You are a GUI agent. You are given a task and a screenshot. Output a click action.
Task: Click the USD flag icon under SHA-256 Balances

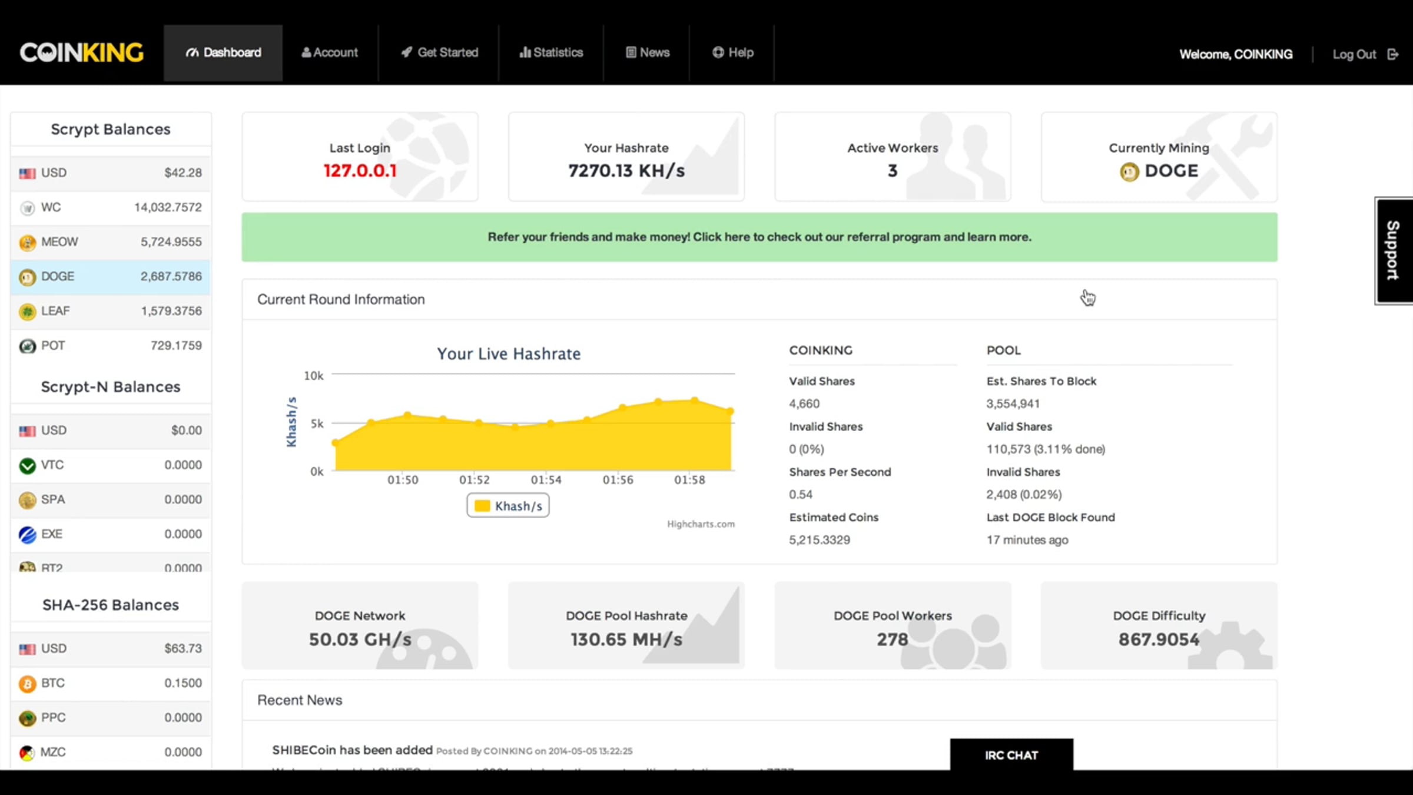point(27,649)
